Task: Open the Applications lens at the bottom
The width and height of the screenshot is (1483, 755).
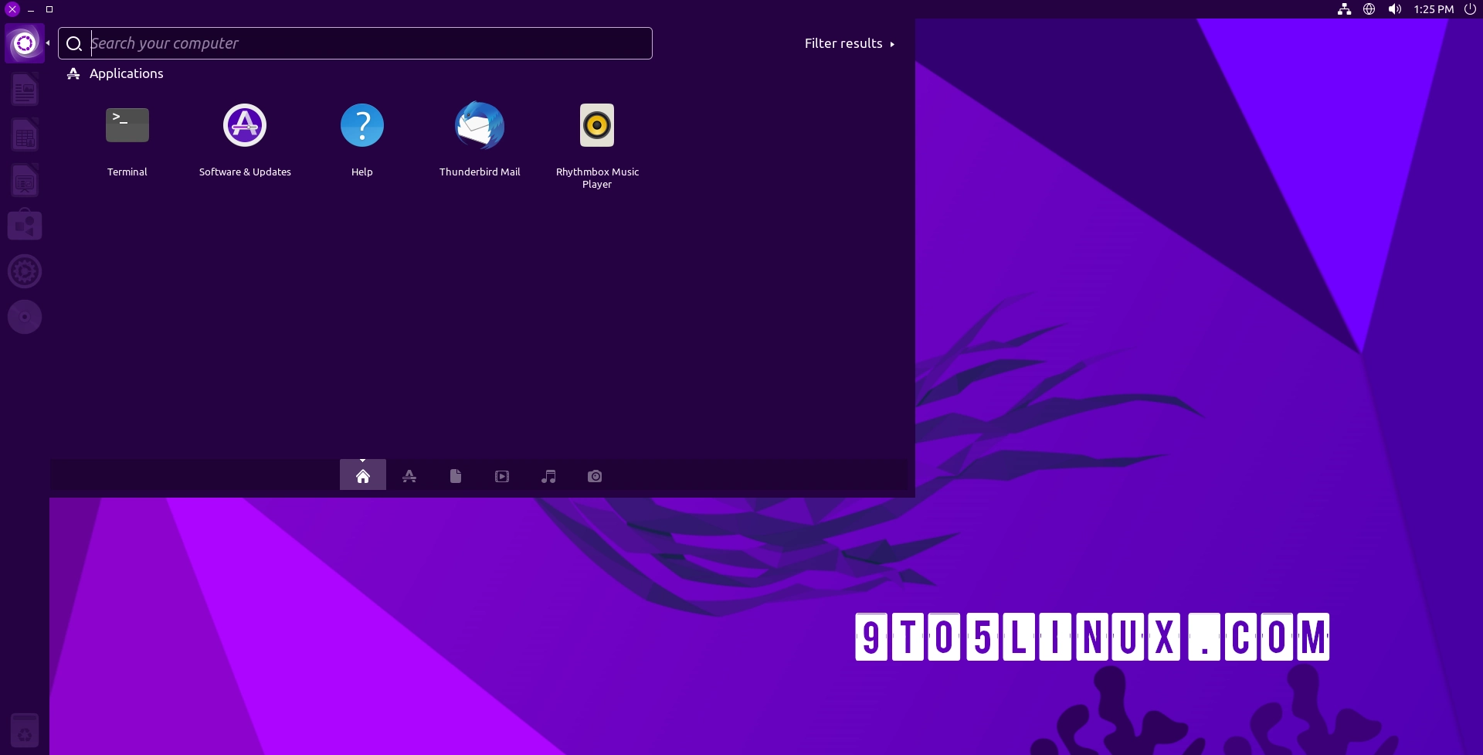Action: pos(409,475)
